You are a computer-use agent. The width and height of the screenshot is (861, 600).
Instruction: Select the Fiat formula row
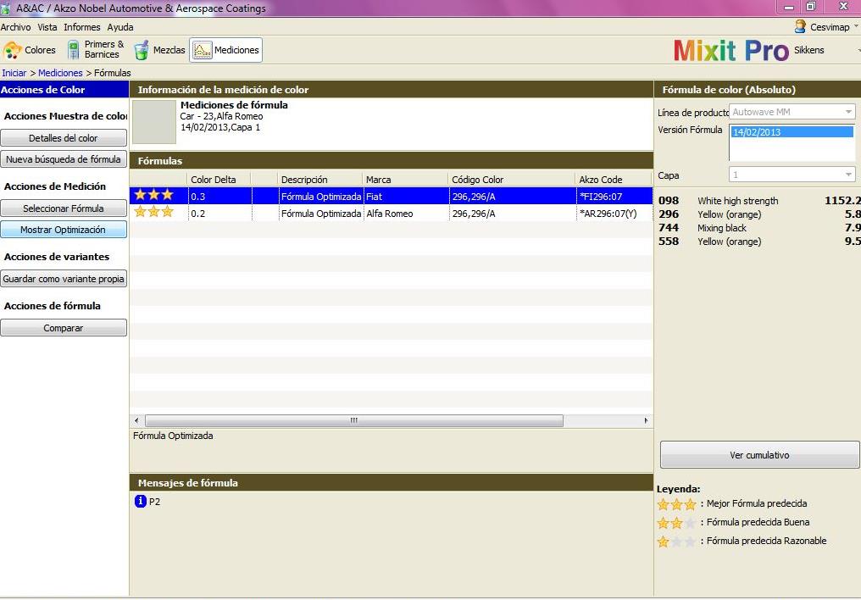tap(392, 196)
